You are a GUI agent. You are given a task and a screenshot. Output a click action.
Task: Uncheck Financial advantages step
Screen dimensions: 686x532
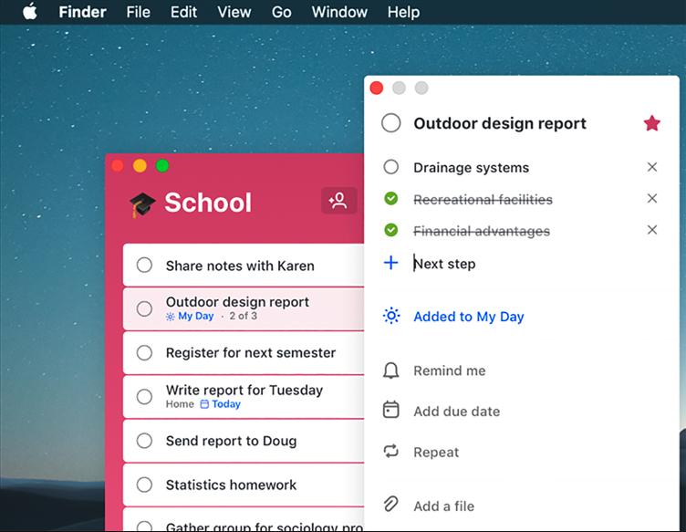pos(390,230)
